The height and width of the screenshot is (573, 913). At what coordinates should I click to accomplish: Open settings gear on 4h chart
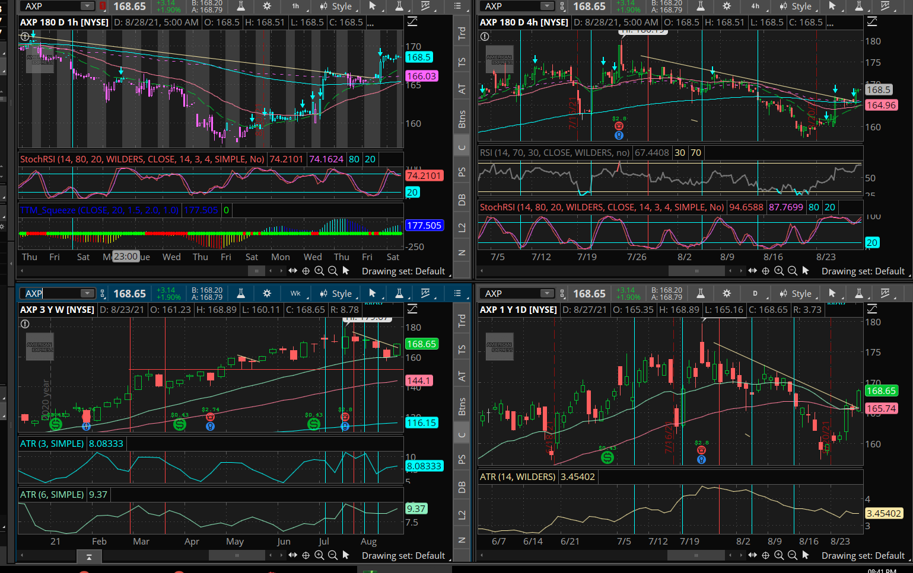click(x=727, y=6)
